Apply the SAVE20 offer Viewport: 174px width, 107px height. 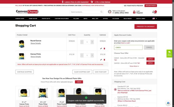point(150,63)
